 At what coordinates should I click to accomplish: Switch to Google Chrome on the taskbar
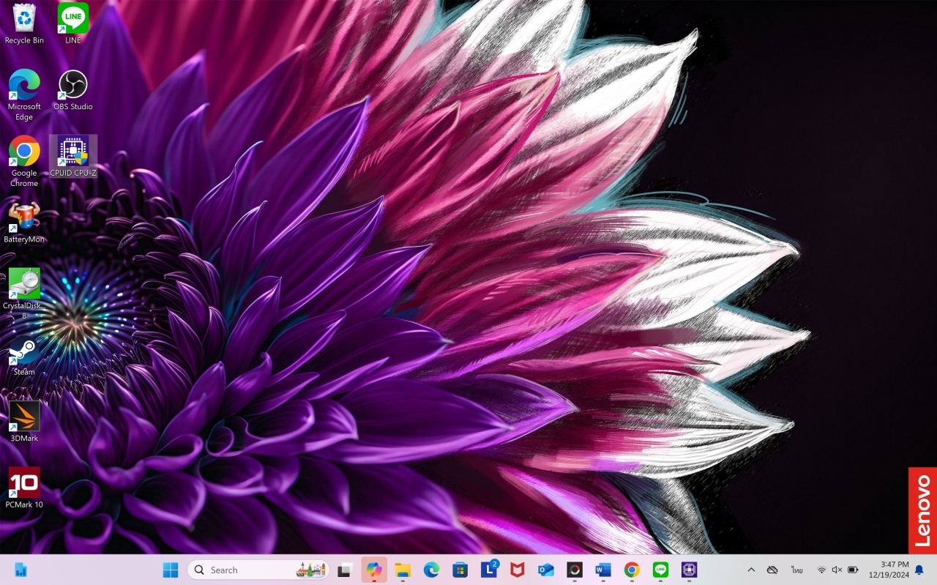[632, 570]
